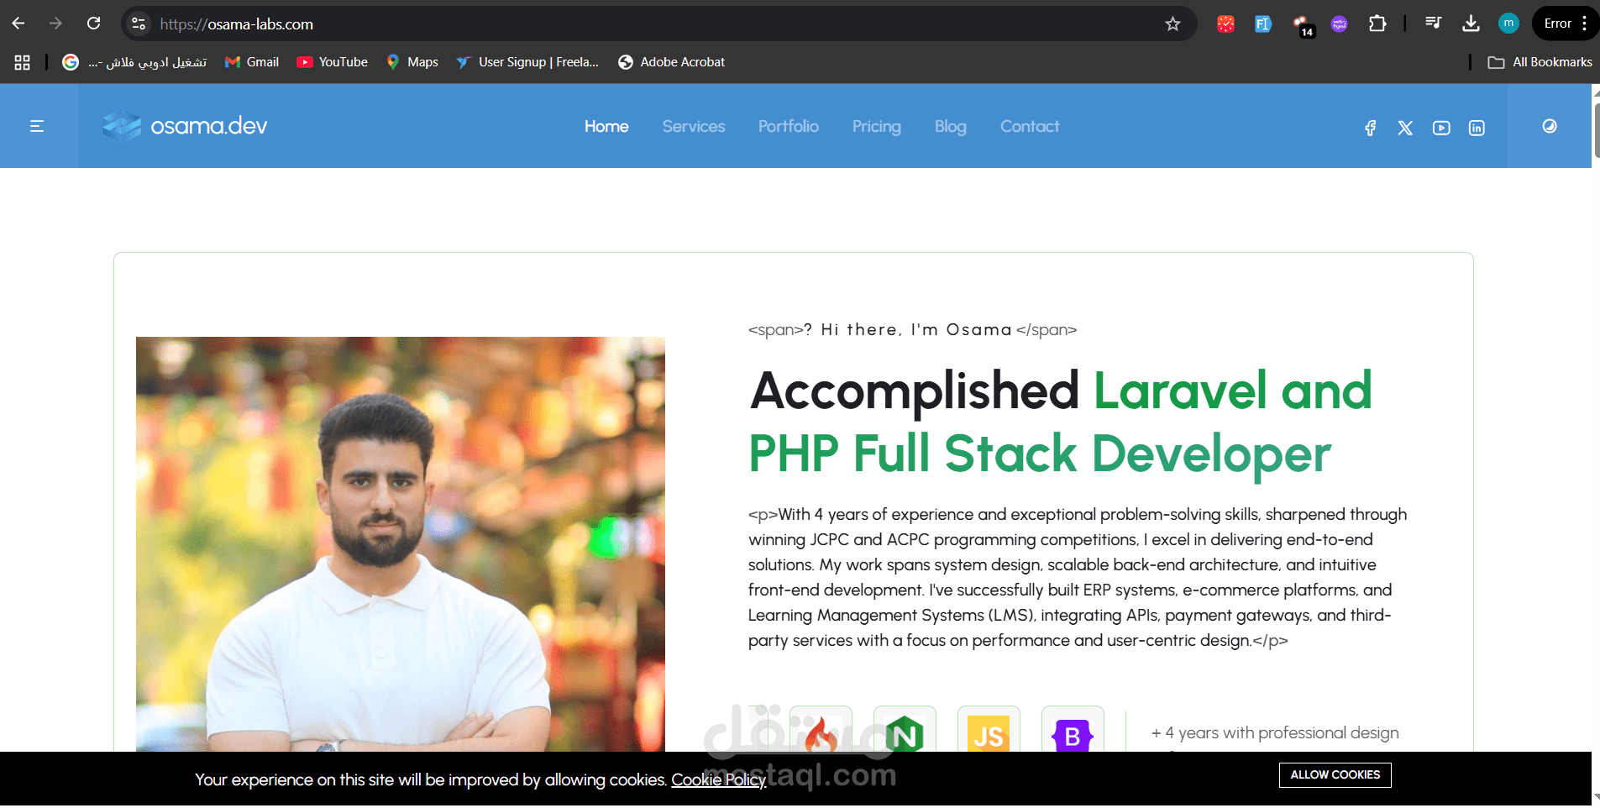Open the red extension icon in the toolbar
1600x808 pixels.
(x=1225, y=24)
